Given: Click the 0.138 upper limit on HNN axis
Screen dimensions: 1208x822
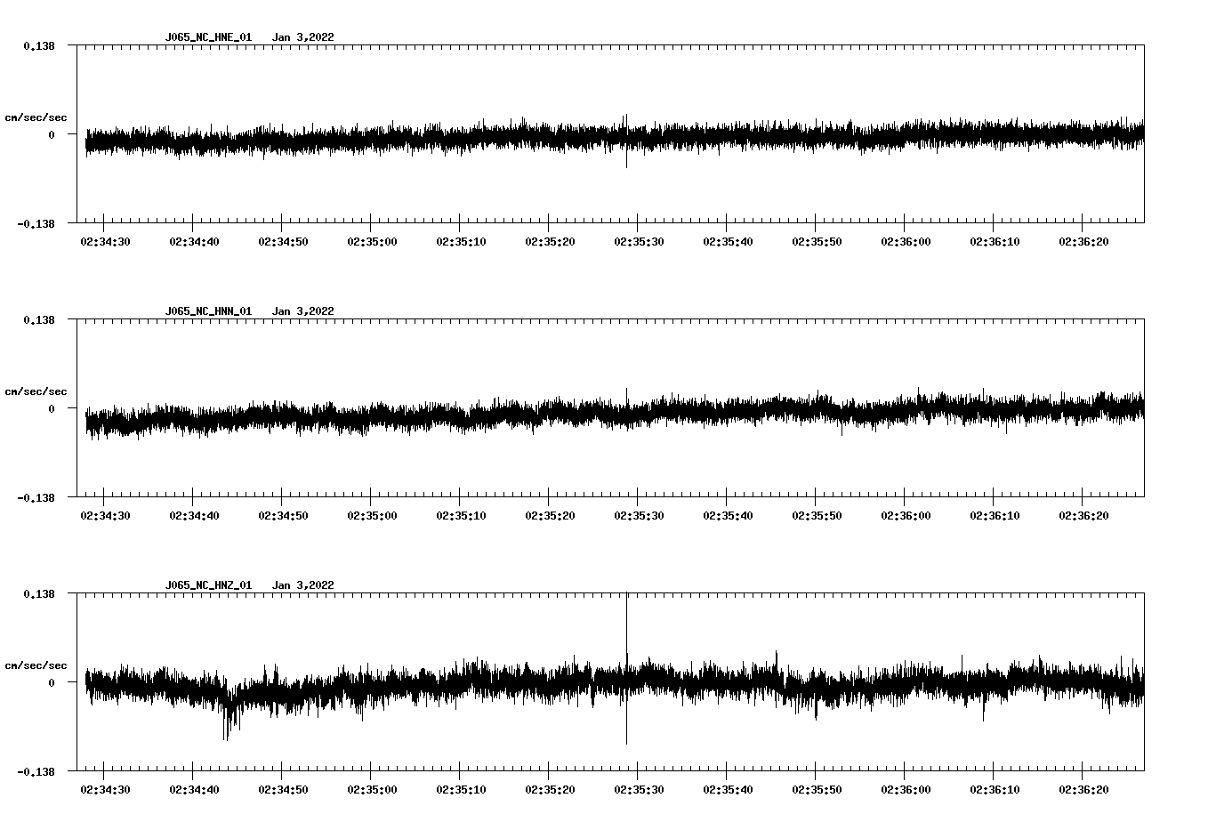Looking at the screenshot, I should [38, 319].
